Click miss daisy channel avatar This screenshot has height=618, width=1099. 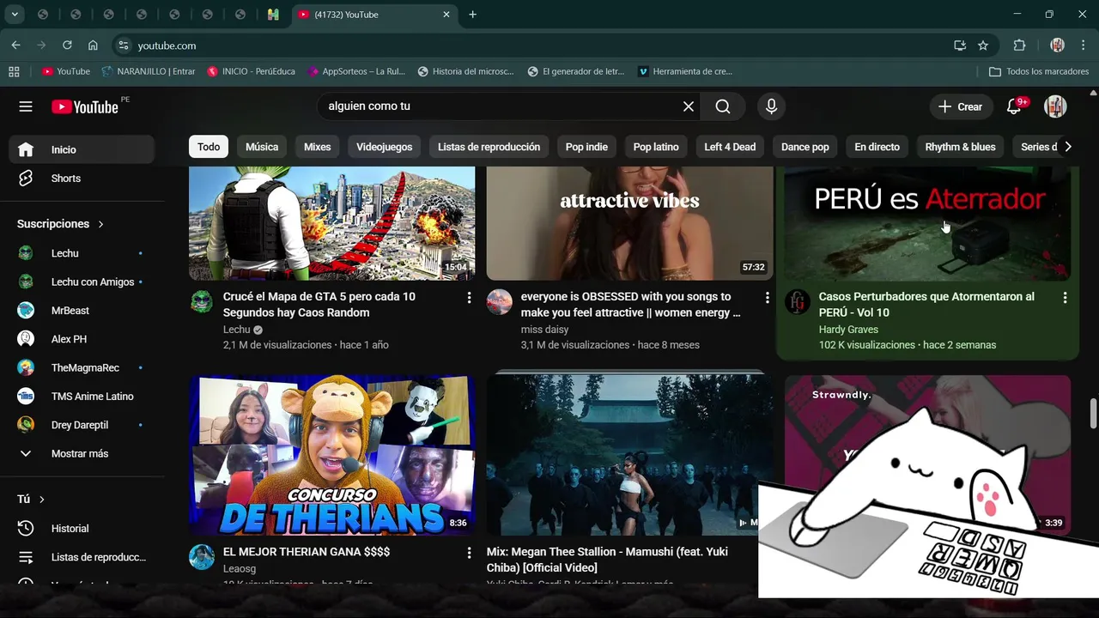[x=500, y=302]
